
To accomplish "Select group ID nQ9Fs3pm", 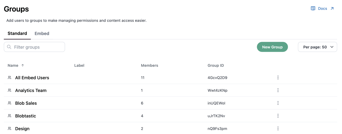I will point(217,128).
